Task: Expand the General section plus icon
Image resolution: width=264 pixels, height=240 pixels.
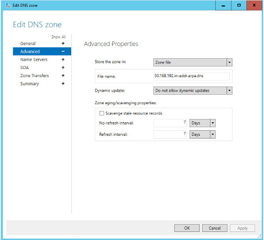Action: (x=63, y=43)
